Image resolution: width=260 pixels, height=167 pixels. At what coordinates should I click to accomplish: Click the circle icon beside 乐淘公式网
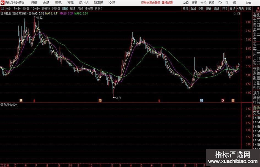click(x=2, y=104)
